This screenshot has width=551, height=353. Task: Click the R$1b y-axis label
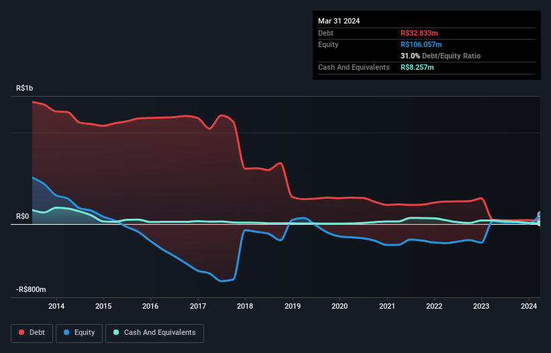(x=25, y=88)
